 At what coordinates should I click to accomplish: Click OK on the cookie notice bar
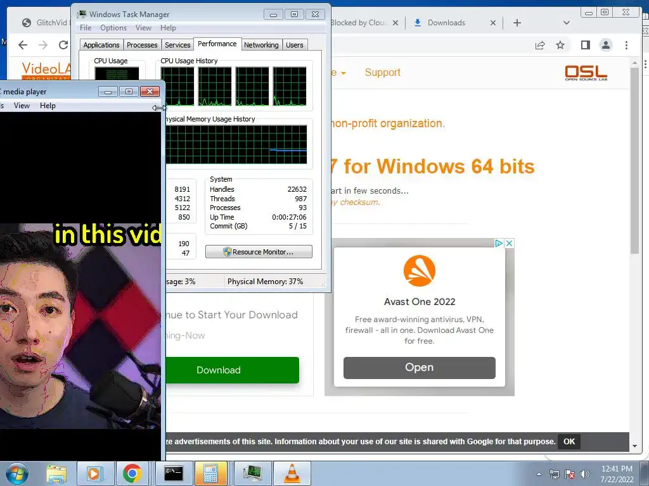click(569, 441)
